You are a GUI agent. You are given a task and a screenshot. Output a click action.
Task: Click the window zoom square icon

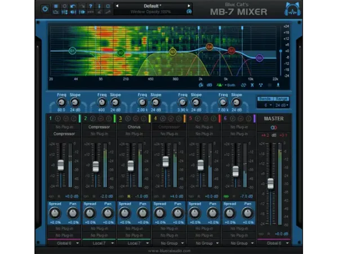coord(108,6)
